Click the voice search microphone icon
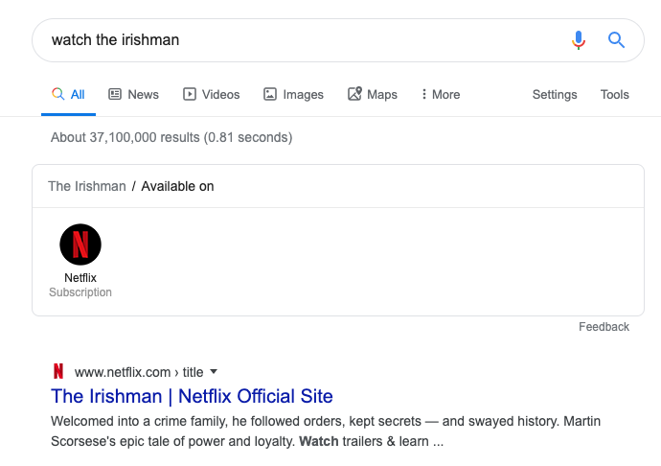The width and height of the screenshot is (661, 466). (578, 40)
